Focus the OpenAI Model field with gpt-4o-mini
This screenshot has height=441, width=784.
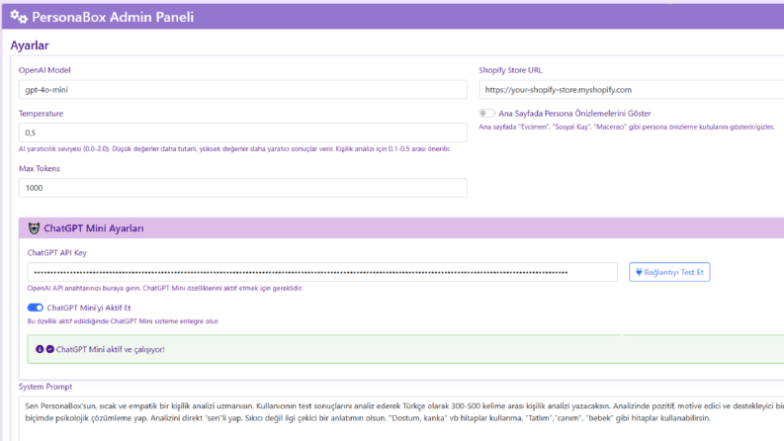pyautogui.click(x=243, y=90)
